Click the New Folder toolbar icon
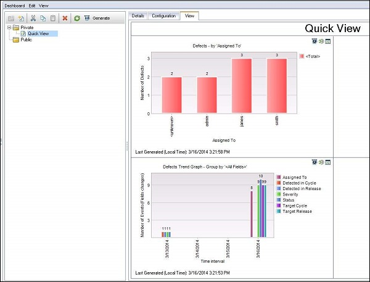Image resolution: width=370 pixels, height=282 pixels. 11,19
